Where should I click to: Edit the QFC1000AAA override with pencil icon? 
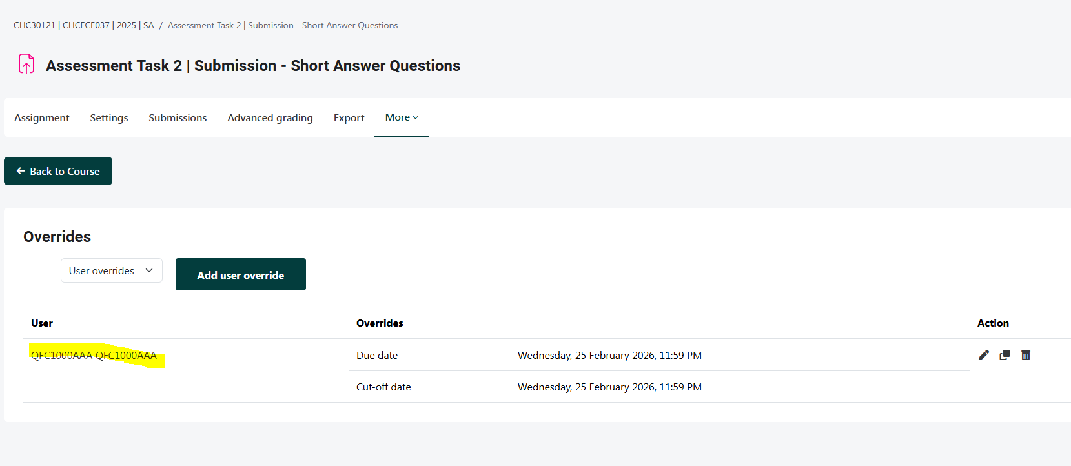pyautogui.click(x=983, y=355)
